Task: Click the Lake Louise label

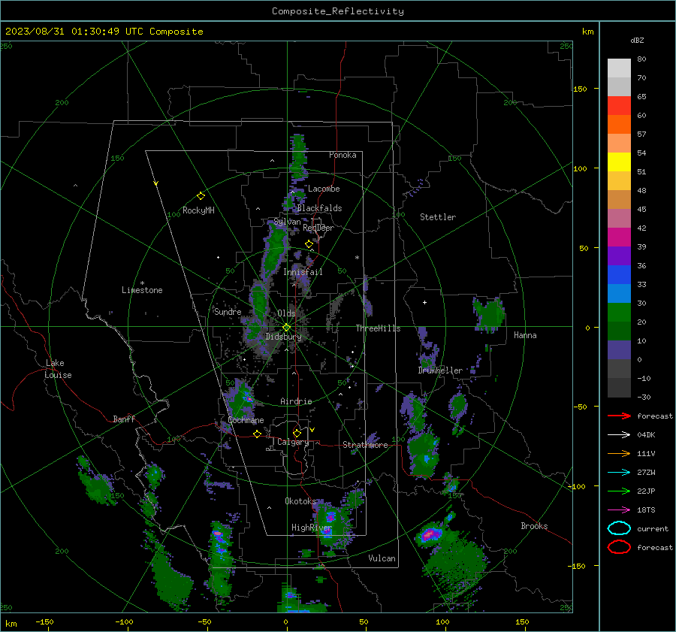Action: [58, 369]
